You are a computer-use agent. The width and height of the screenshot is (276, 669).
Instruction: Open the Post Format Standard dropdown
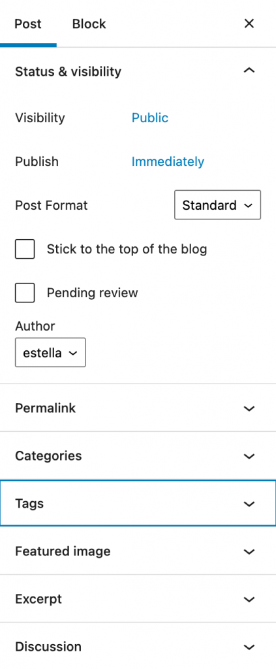(218, 205)
